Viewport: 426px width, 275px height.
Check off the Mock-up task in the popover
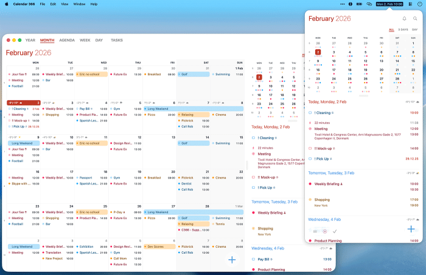[310, 149]
